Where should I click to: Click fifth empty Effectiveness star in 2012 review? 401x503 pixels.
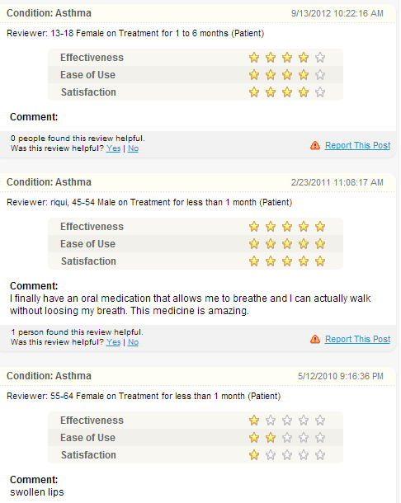pyautogui.click(x=320, y=58)
